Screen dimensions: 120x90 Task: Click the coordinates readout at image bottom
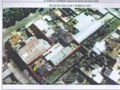point(67,84)
